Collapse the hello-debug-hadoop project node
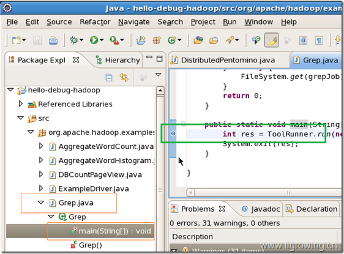344x254 pixels. [10, 89]
